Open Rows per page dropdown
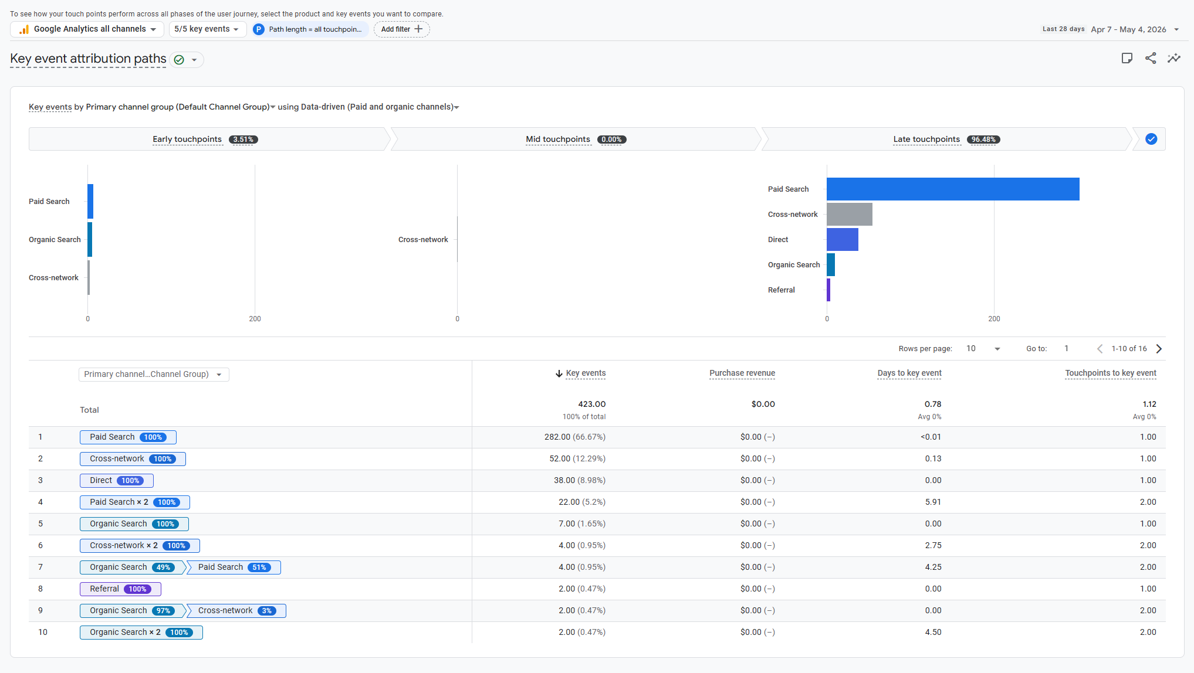 click(983, 349)
